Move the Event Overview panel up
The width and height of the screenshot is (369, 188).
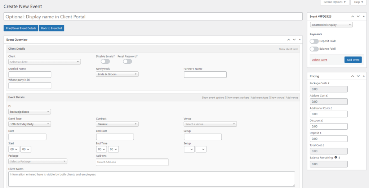pyautogui.click(x=288, y=40)
